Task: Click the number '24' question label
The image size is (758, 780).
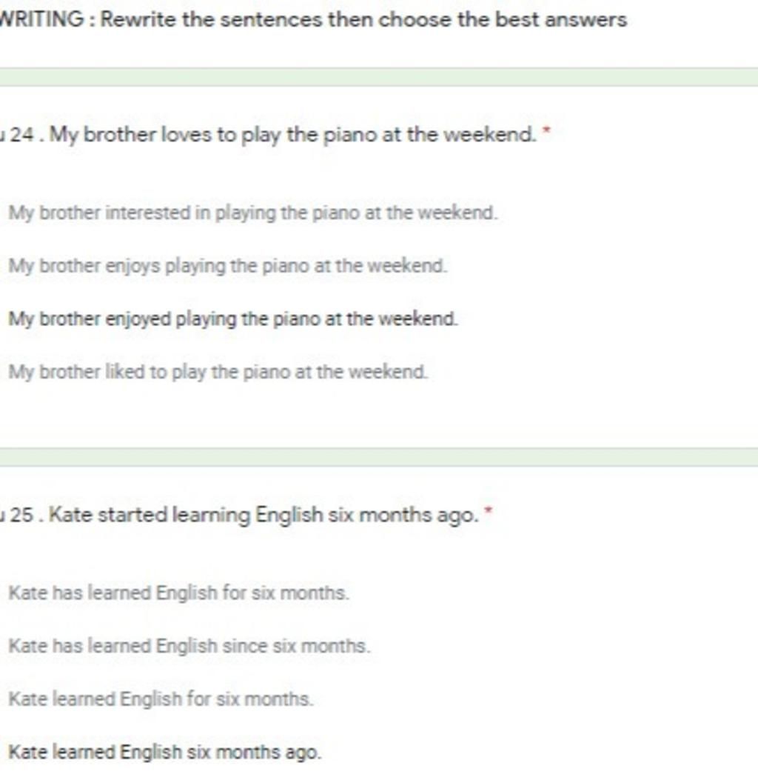Action: click(x=22, y=135)
